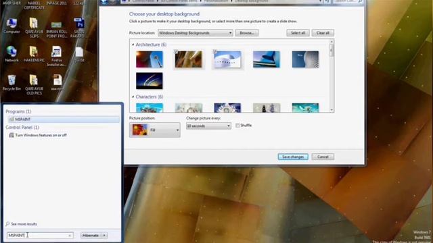This screenshot has width=433, height=243.
Task: Open the QARI AYUB SLIPS folder
Action: coord(34,27)
